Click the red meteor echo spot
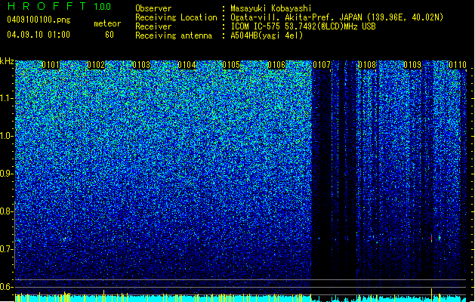 click(431, 239)
